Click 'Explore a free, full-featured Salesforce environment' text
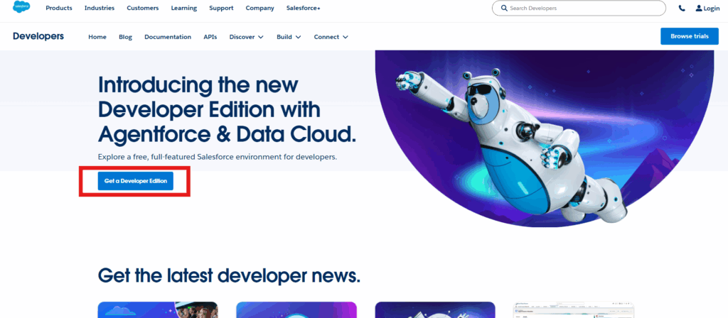 tap(218, 157)
